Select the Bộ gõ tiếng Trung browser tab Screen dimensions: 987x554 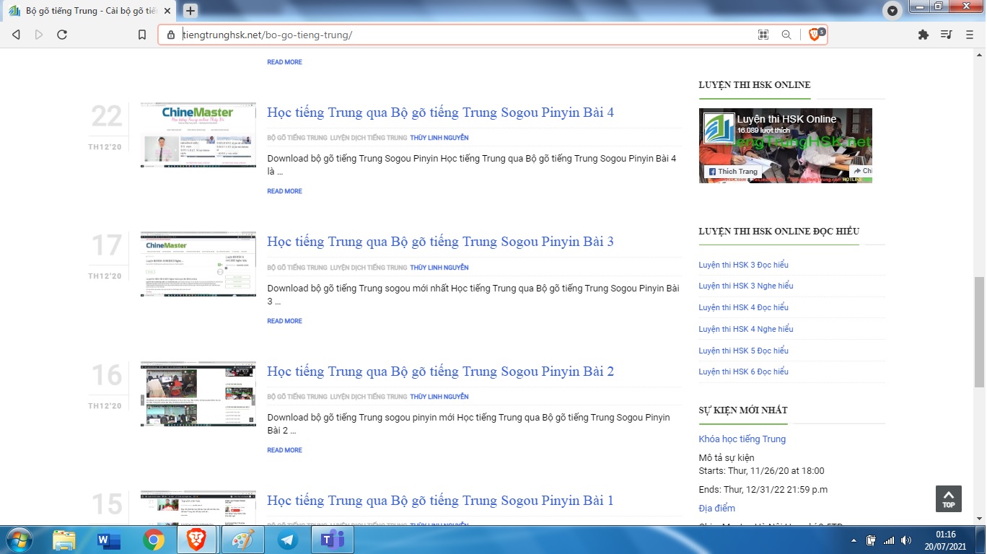click(x=87, y=11)
